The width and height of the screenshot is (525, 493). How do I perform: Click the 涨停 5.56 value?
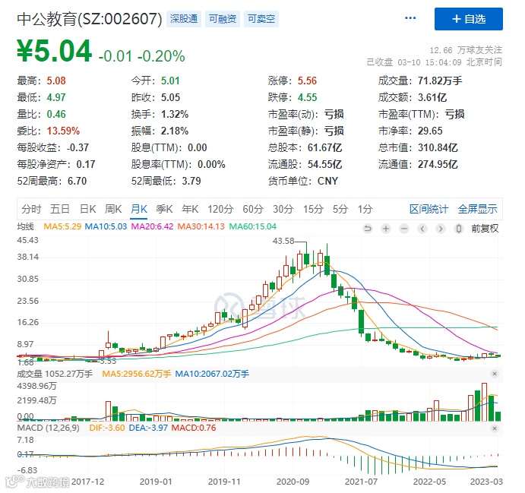click(x=307, y=81)
